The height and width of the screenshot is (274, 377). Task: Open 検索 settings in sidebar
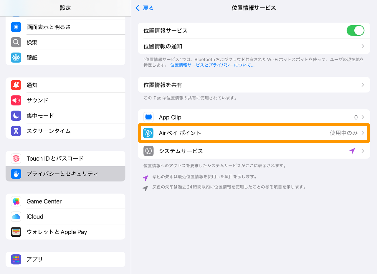click(x=65, y=42)
